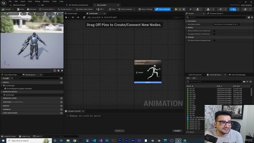Viewport: 254px width, 143px height.
Task: Open the Content Drawer
Action: tap(9, 136)
